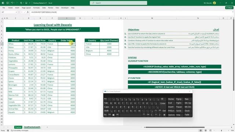The image size is (235, 132).
Task: Click the zoom slider handle in status bar
Action: 222,131
